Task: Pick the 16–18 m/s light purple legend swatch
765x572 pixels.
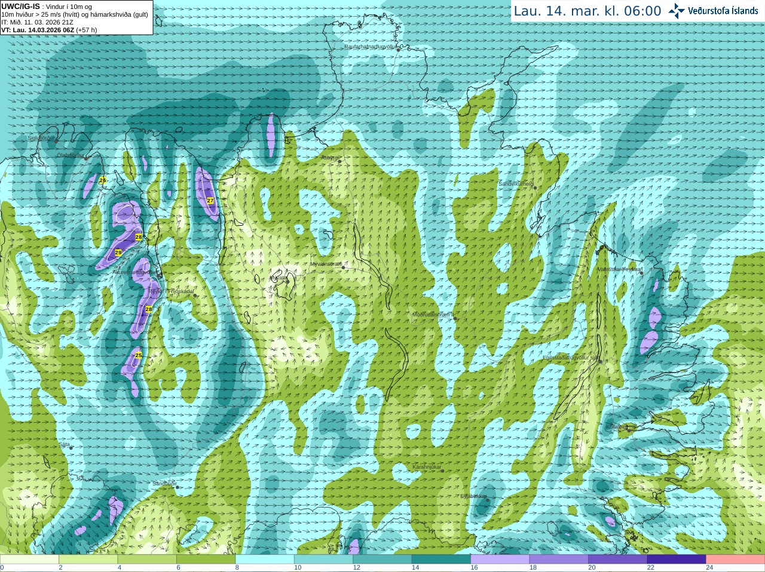Action: pyautogui.click(x=500, y=559)
